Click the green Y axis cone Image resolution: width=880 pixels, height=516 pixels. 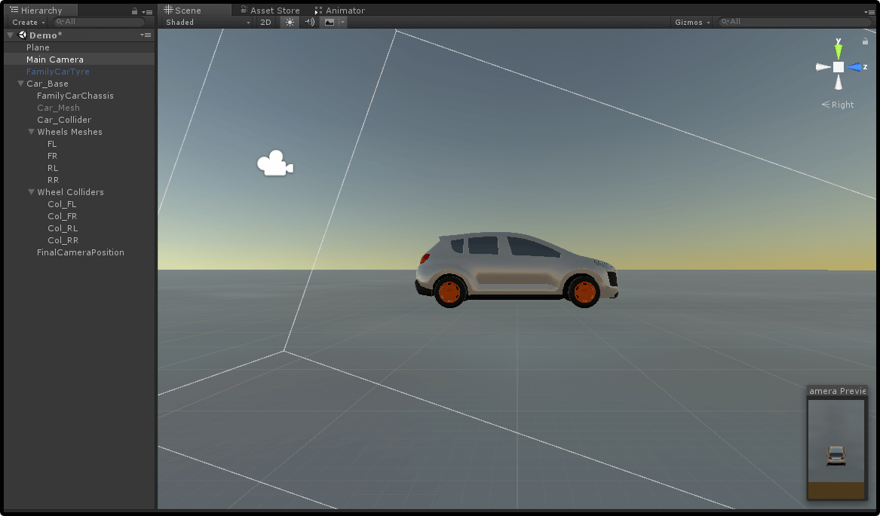[x=838, y=51]
